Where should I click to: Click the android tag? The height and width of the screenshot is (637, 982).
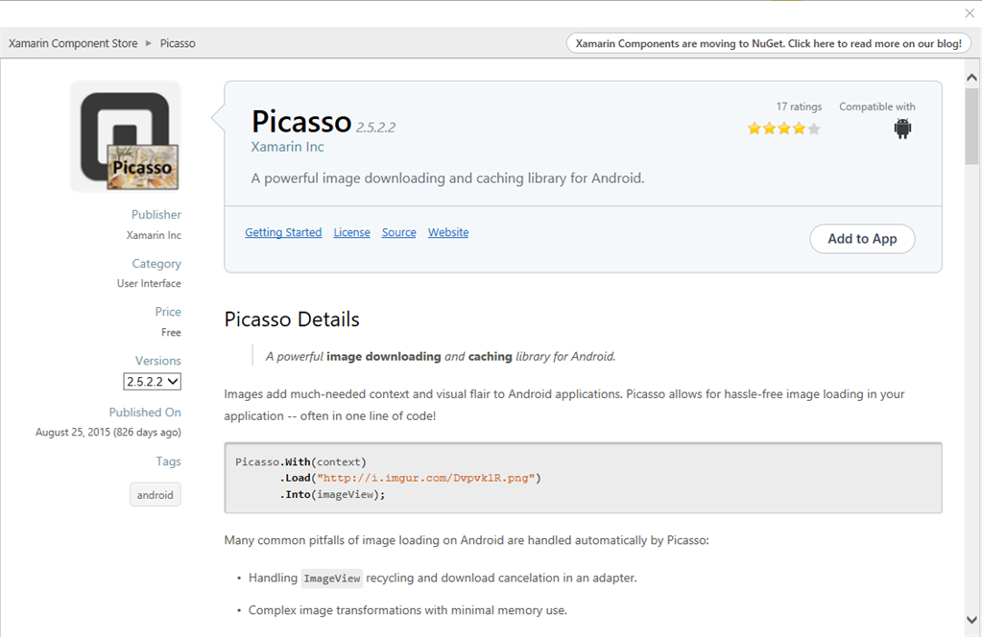(155, 495)
